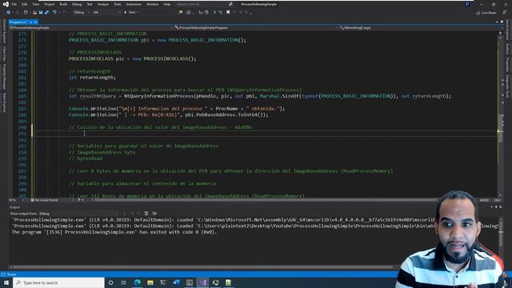Click the Live Share button
The height and width of the screenshot is (288, 512).
[486, 13]
